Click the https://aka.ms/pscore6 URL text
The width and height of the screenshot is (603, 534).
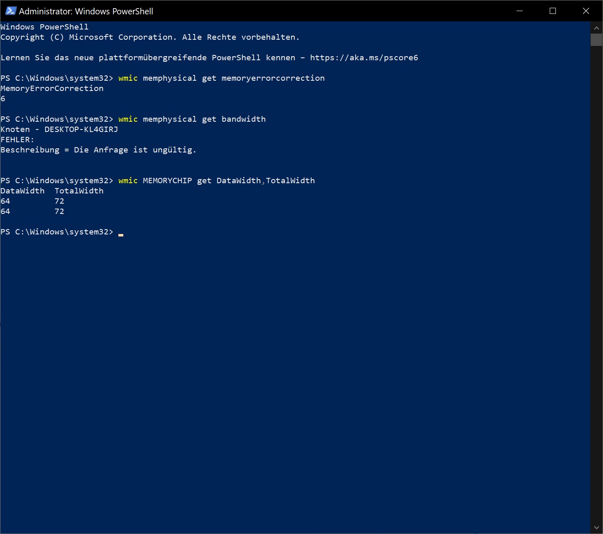(364, 58)
